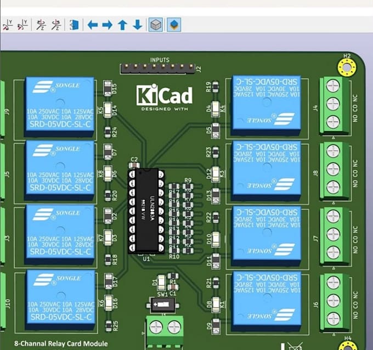This screenshot has width=373, height=350.
Task: Select the resistor R24 on the board
Action: (108, 132)
